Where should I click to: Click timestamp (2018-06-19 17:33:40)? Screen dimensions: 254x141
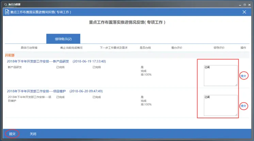[89, 61]
